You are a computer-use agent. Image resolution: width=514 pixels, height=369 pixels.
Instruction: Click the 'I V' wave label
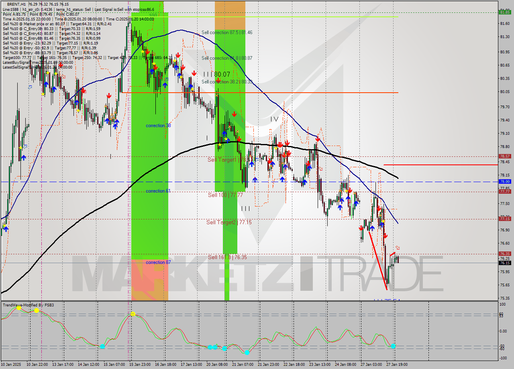point(274,119)
